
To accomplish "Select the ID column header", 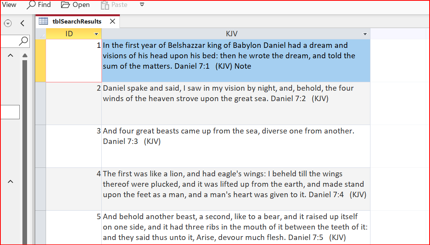I will point(73,34).
